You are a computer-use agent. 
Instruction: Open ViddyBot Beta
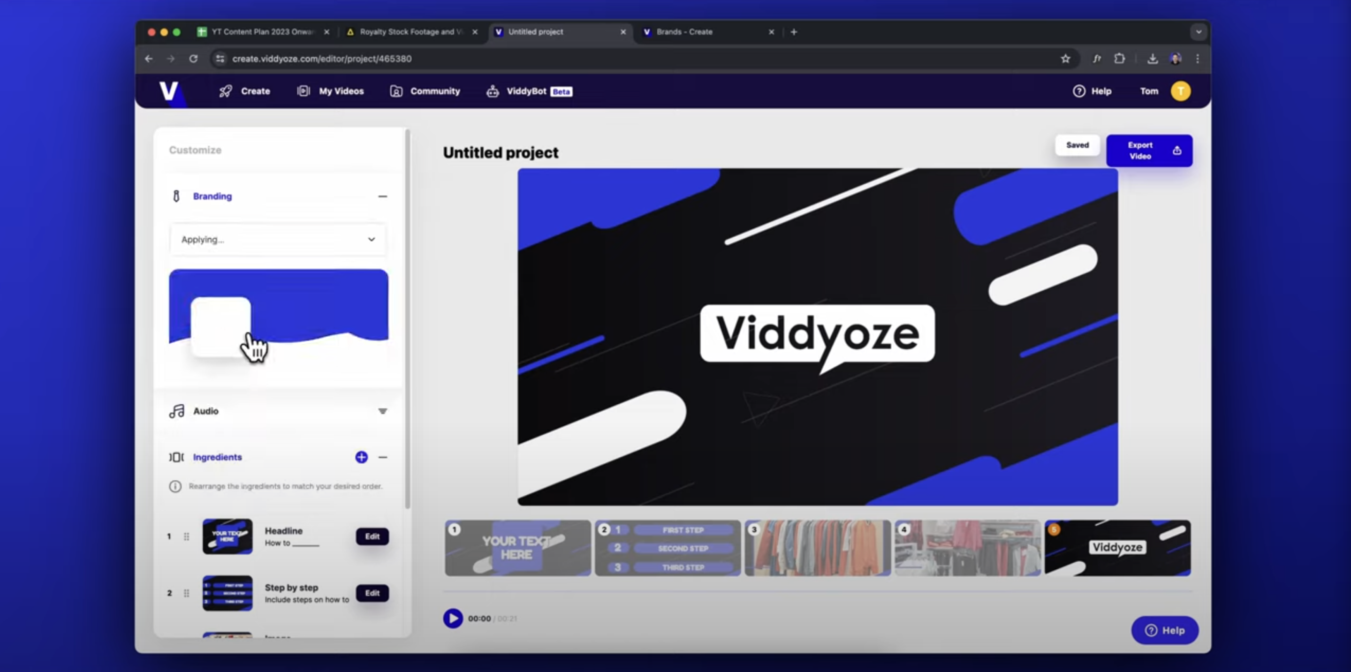[529, 91]
